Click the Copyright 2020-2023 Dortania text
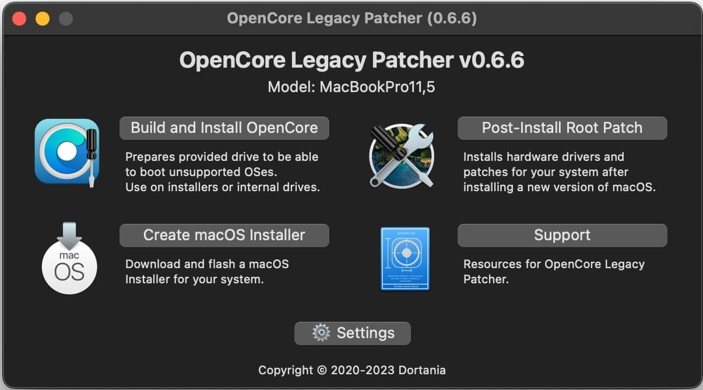The height and width of the screenshot is (390, 703). (x=351, y=370)
